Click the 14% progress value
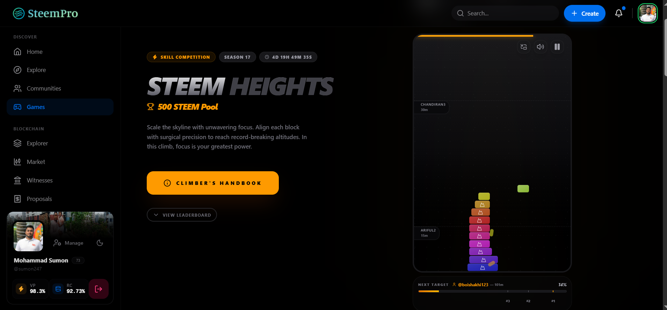 click(x=563, y=285)
